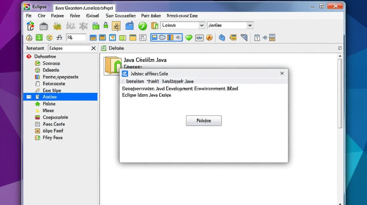Click the green heart favorites icon

(188, 37)
